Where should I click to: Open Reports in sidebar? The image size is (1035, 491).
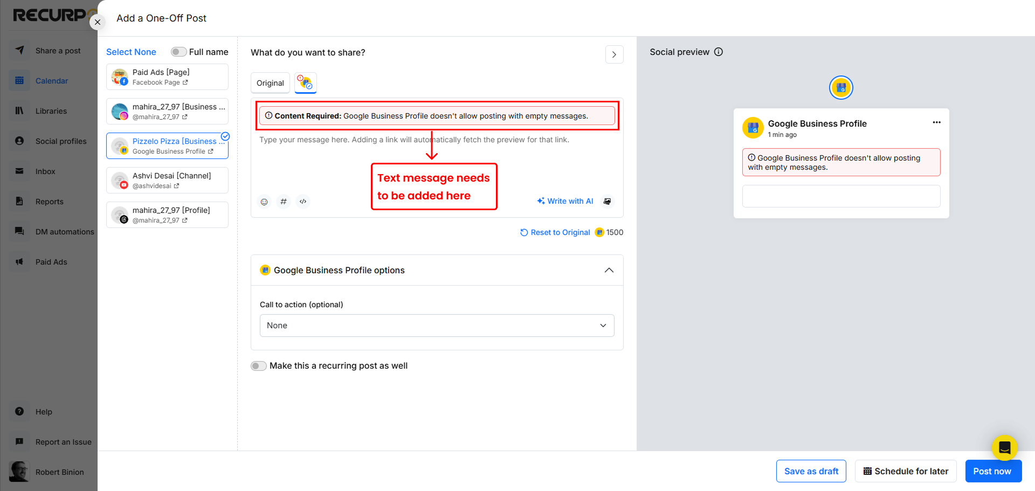[x=49, y=202]
